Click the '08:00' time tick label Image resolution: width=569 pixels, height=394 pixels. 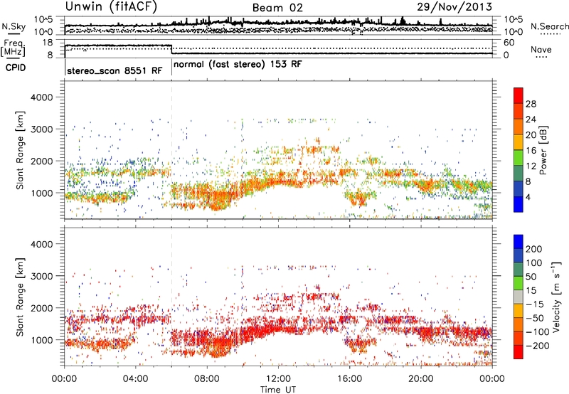207,379
